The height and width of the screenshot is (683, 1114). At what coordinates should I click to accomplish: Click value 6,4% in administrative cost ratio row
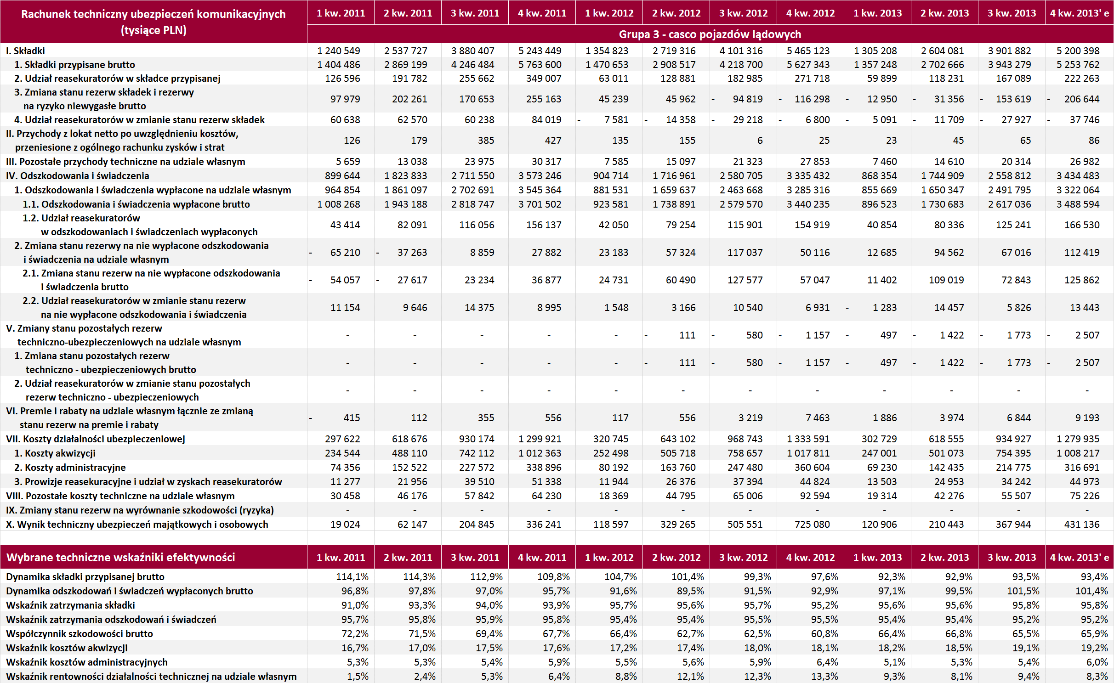pyautogui.click(x=827, y=662)
